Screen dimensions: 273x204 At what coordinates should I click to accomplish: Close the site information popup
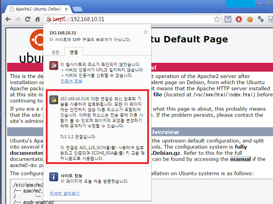coord(146,32)
